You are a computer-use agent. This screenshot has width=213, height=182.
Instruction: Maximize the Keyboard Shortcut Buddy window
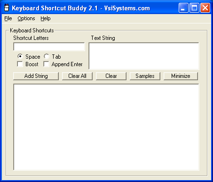194,8
